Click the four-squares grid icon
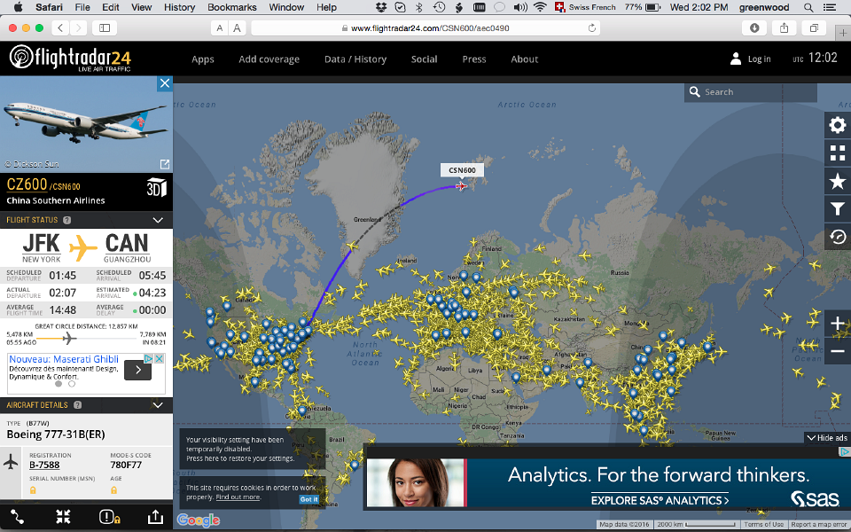This screenshot has width=851, height=532. [837, 153]
